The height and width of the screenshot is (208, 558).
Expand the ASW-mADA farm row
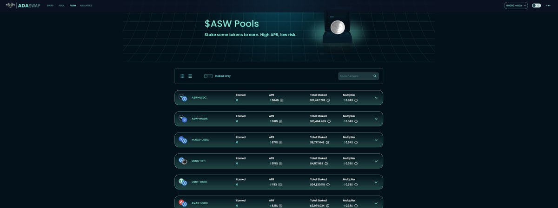point(376,119)
